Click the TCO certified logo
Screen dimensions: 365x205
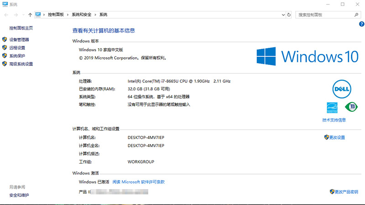pyautogui.click(x=351, y=107)
